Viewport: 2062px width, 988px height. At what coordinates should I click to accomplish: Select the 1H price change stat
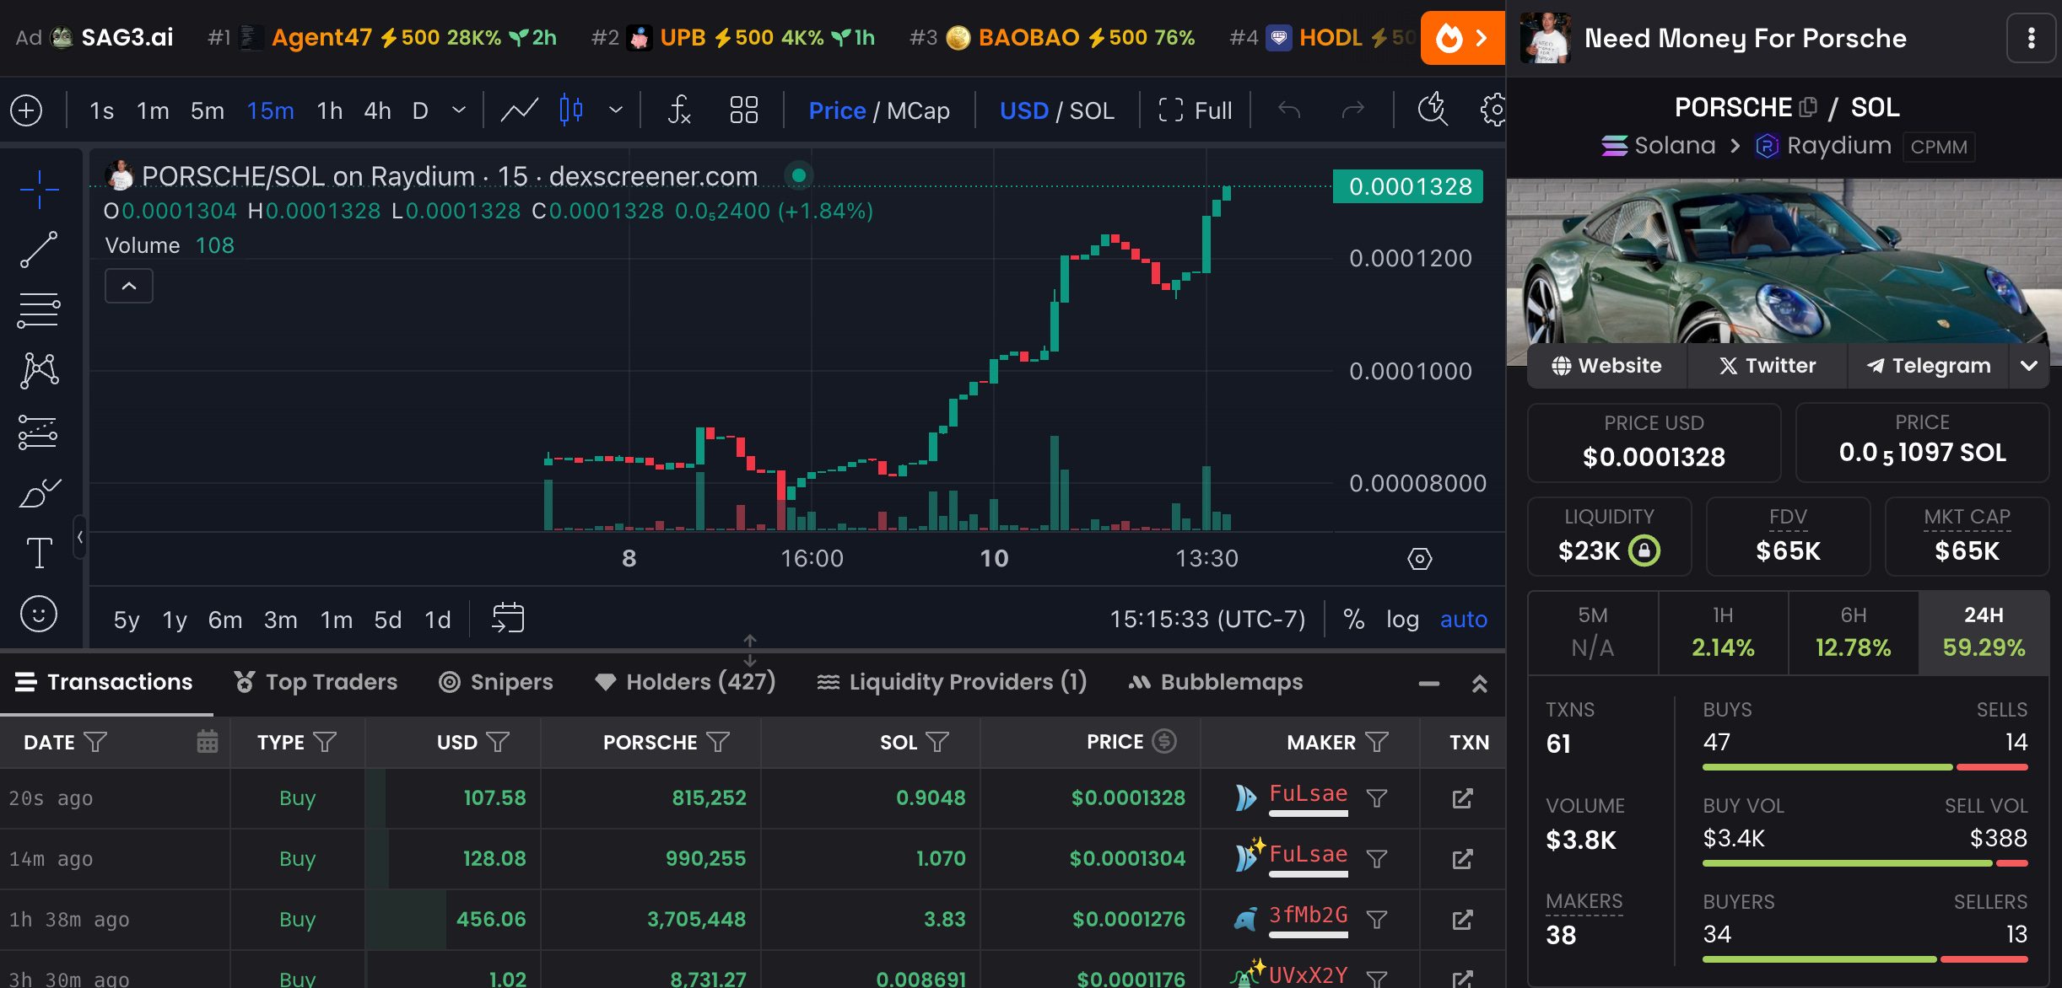coord(1723,632)
